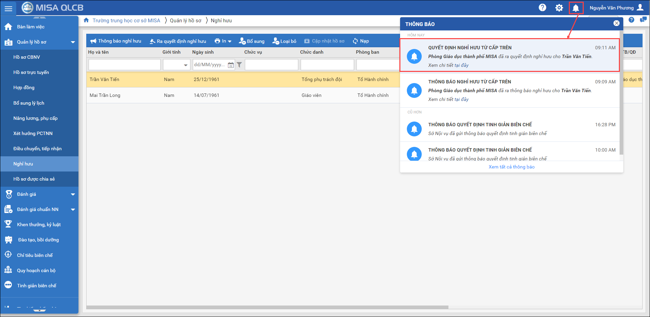
Task: Click the home icon in breadcrumb
Action: [x=86, y=20]
